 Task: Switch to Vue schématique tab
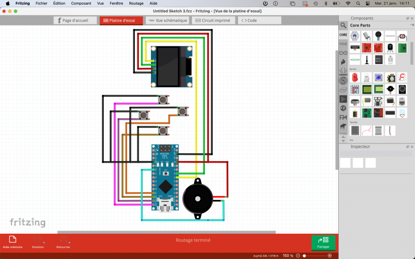[167, 21]
